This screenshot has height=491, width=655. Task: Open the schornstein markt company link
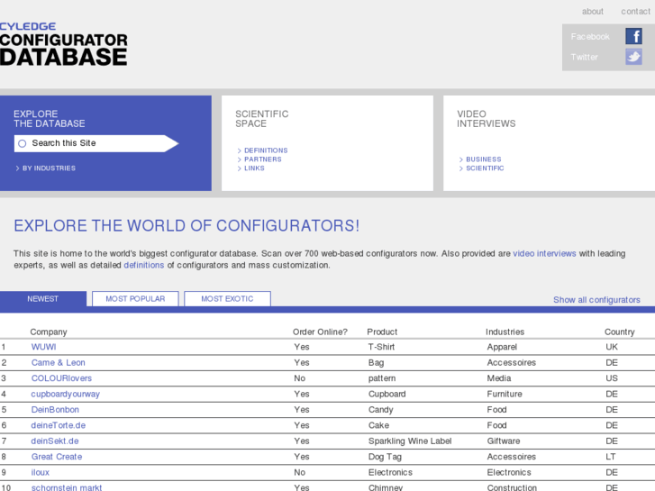pyautogui.click(x=67, y=487)
